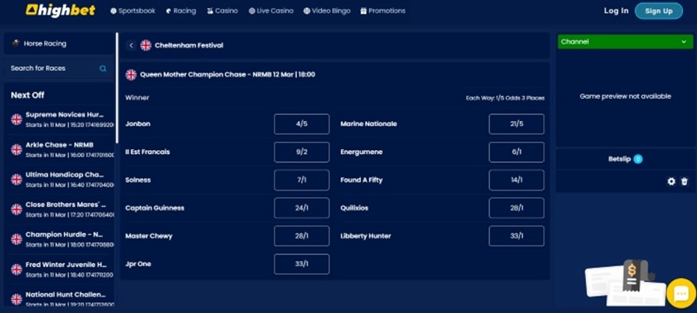
Task: Open the Promotions menu
Action: point(383,11)
